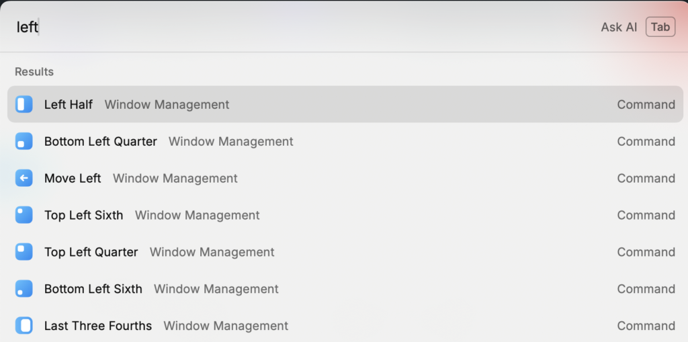This screenshot has width=688, height=342.
Task: Click the Command label on Left Half row
Action: (646, 104)
